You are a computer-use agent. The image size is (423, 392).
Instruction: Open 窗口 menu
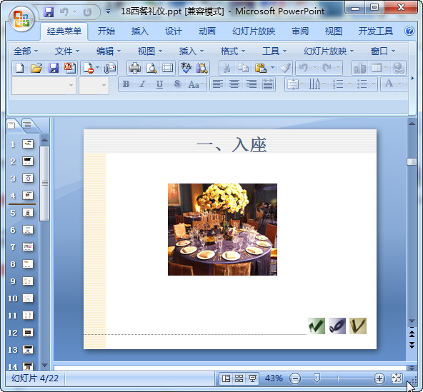point(382,51)
